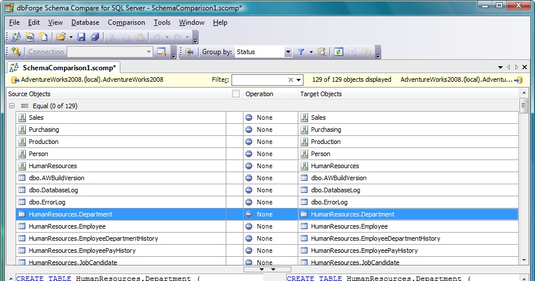The image size is (535, 281).
Task: Click the New SQL document icon
Action: click(x=30, y=37)
